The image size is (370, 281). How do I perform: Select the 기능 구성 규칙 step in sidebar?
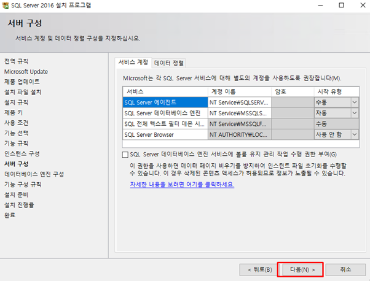[23, 185]
